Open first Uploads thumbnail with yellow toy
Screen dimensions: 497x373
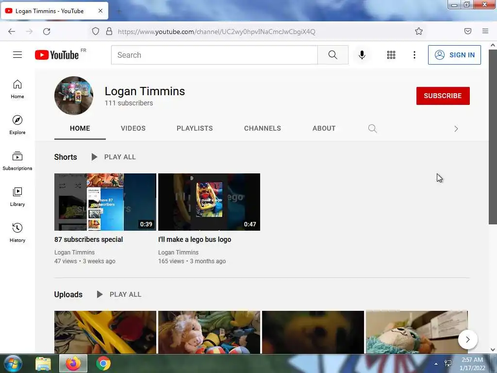[105, 332]
